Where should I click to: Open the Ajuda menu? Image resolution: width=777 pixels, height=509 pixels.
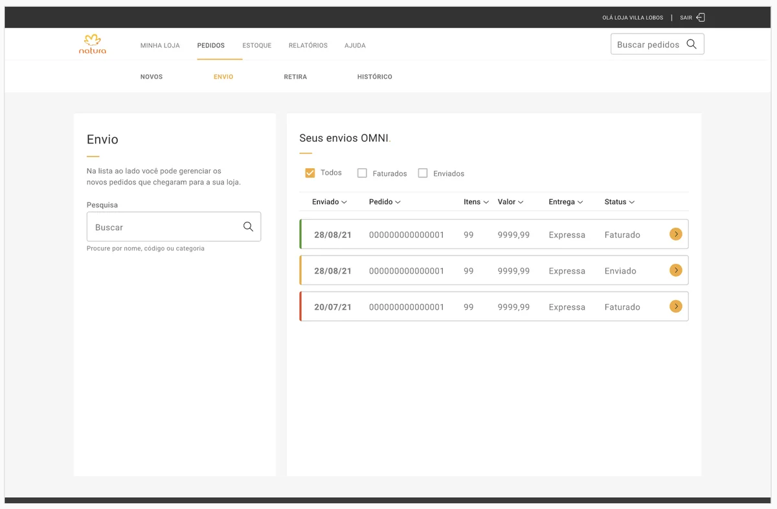click(x=355, y=46)
